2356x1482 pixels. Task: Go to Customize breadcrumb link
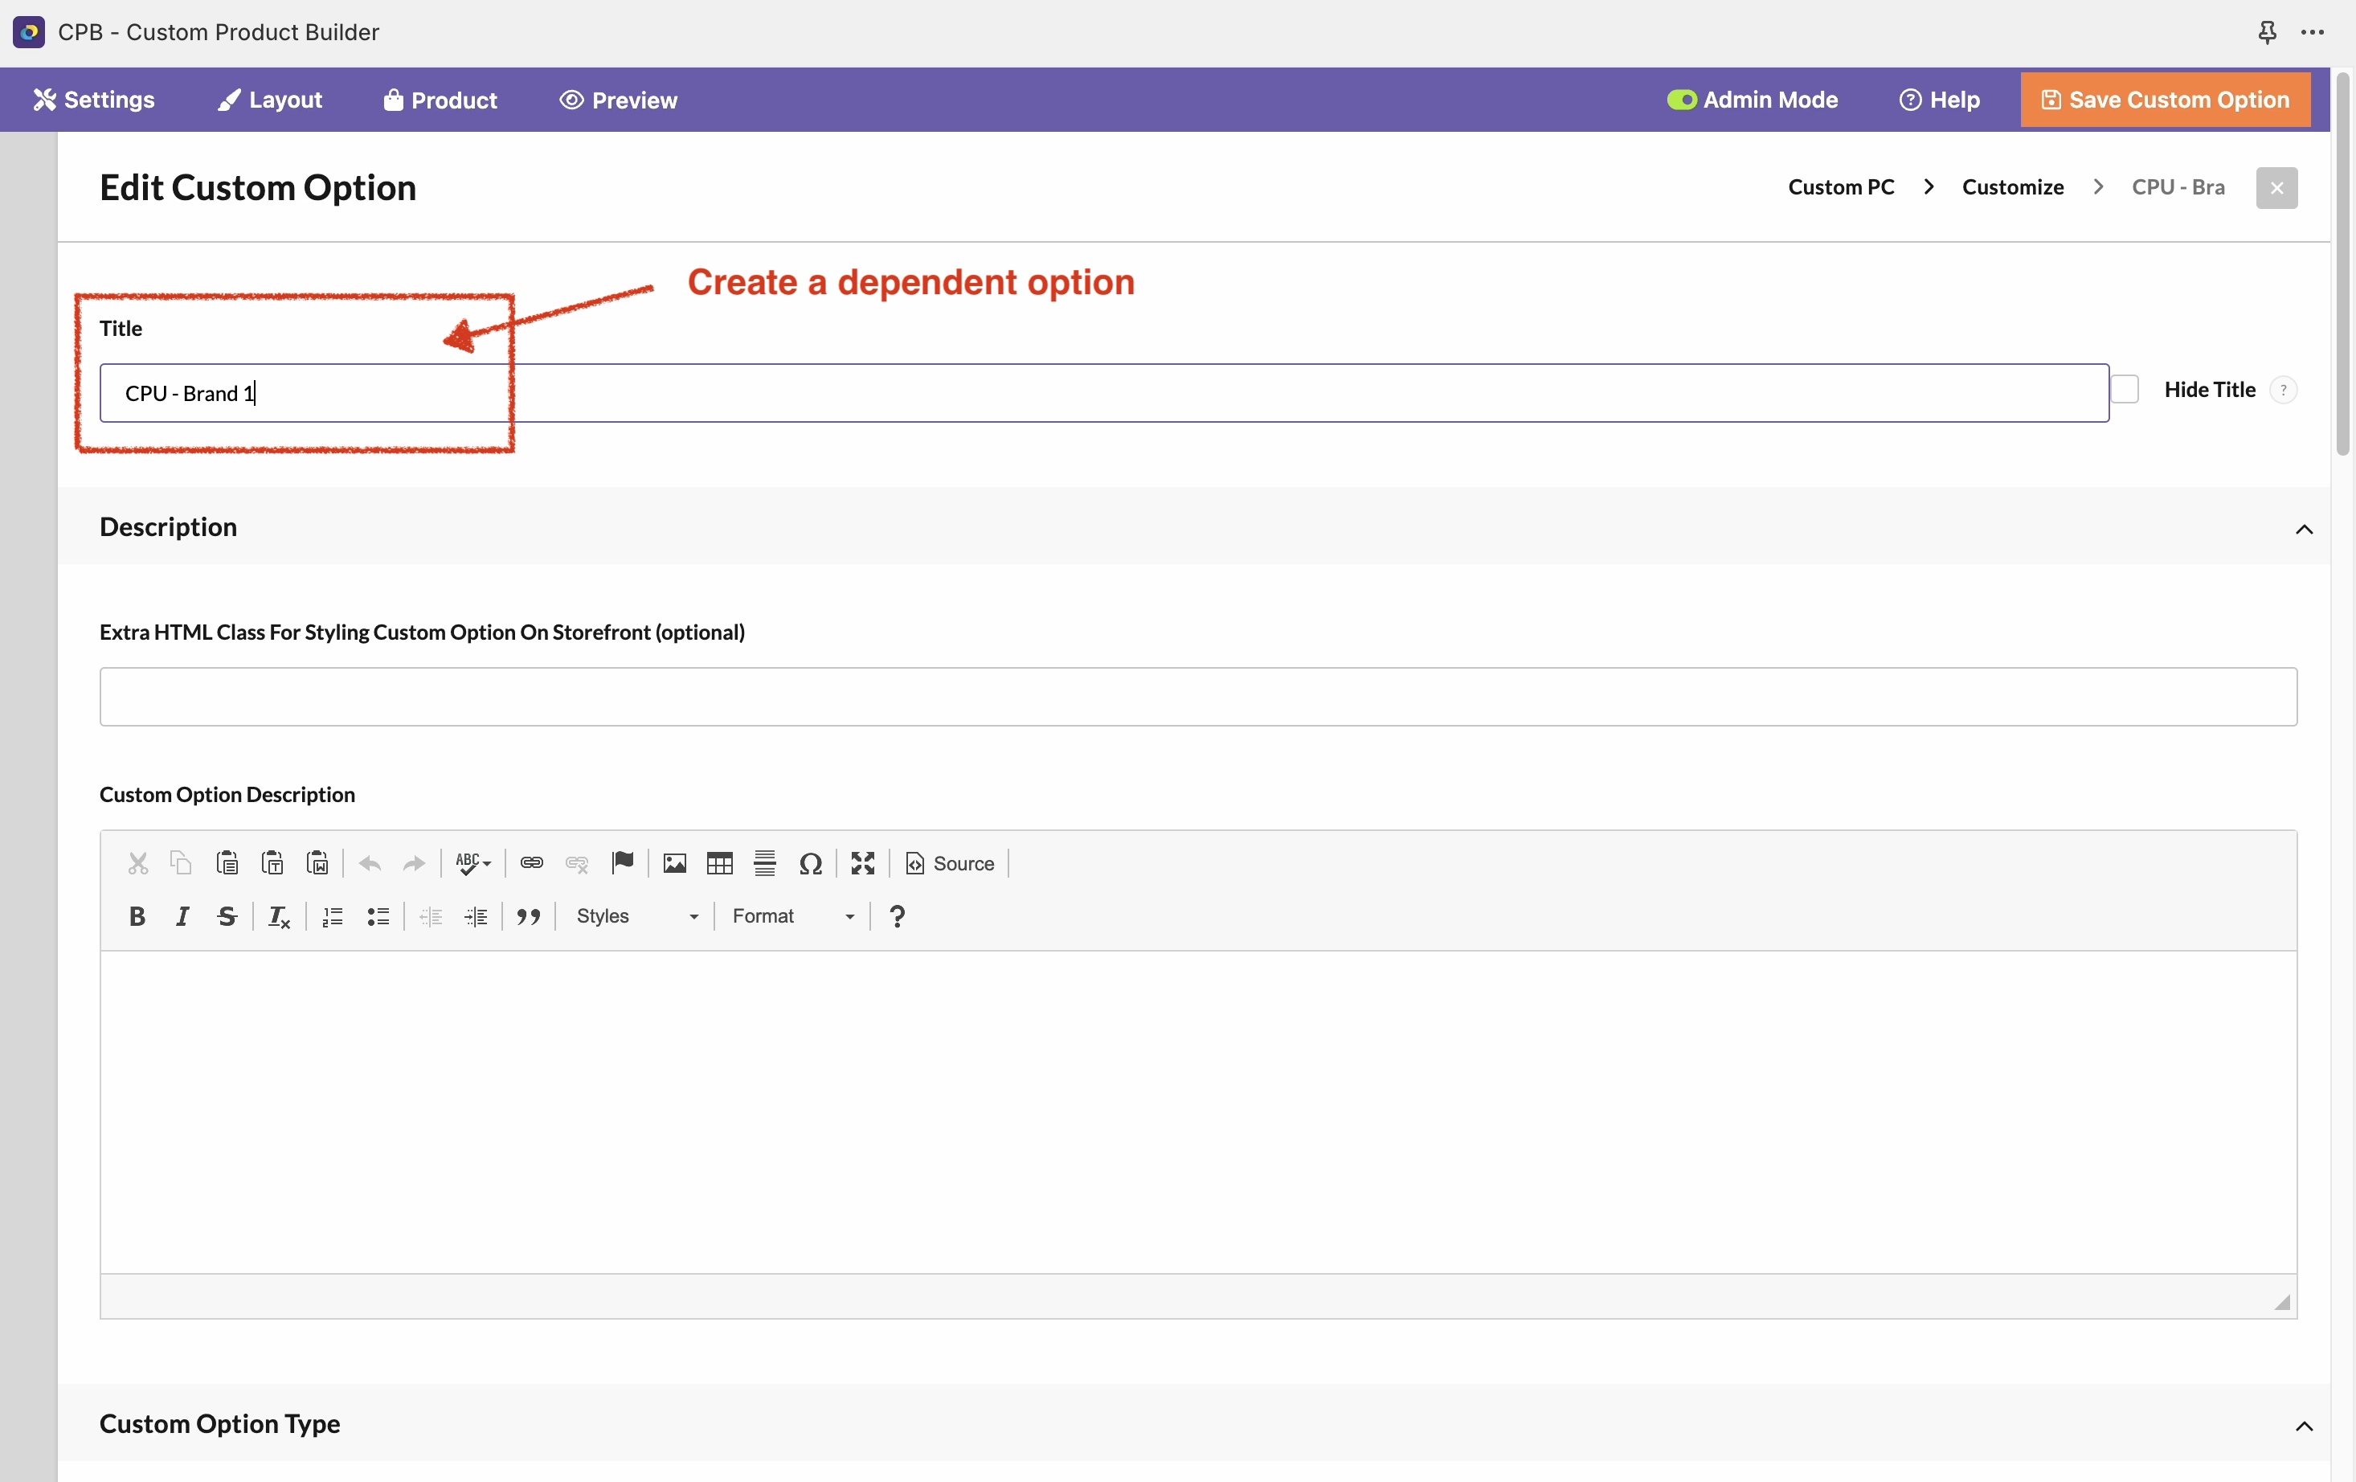coord(2013,187)
